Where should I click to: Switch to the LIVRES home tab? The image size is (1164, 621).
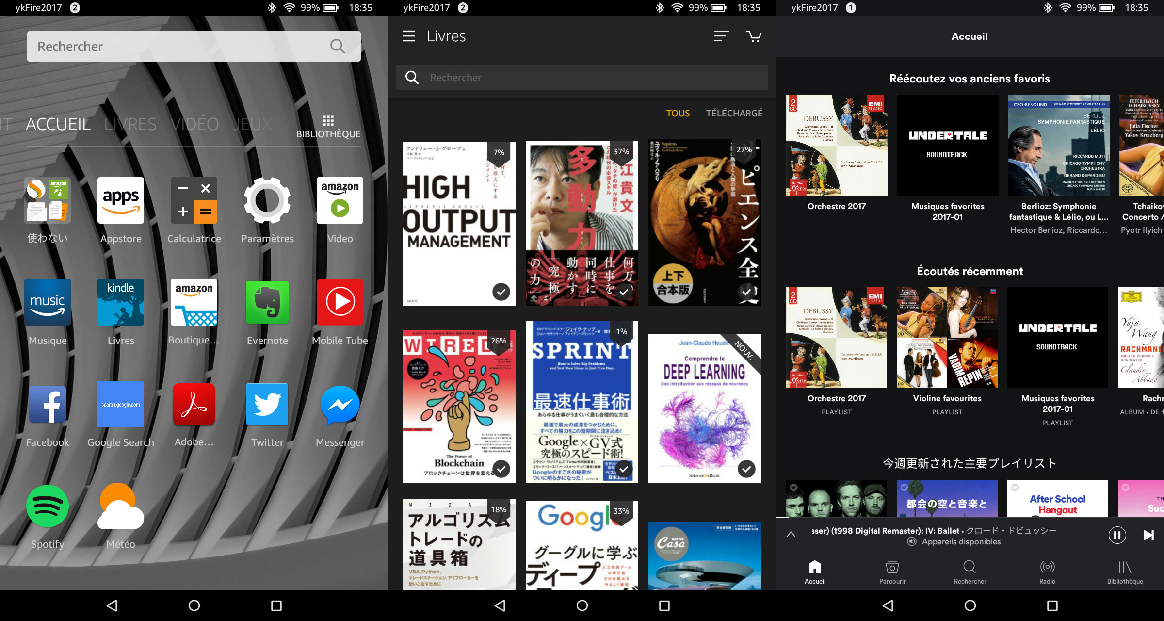[130, 124]
